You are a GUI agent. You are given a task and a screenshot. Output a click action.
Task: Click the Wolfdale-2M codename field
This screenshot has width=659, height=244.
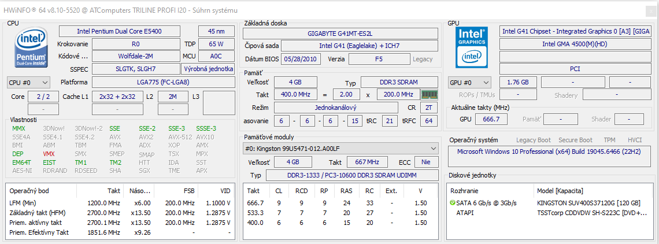coord(136,56)
